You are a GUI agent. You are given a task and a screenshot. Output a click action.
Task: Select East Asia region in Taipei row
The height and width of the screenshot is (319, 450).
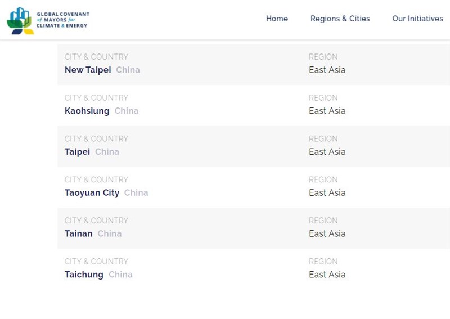[327, 151]
